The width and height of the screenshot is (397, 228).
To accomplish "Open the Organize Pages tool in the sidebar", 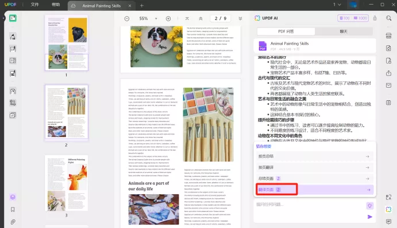I will 13,61.
